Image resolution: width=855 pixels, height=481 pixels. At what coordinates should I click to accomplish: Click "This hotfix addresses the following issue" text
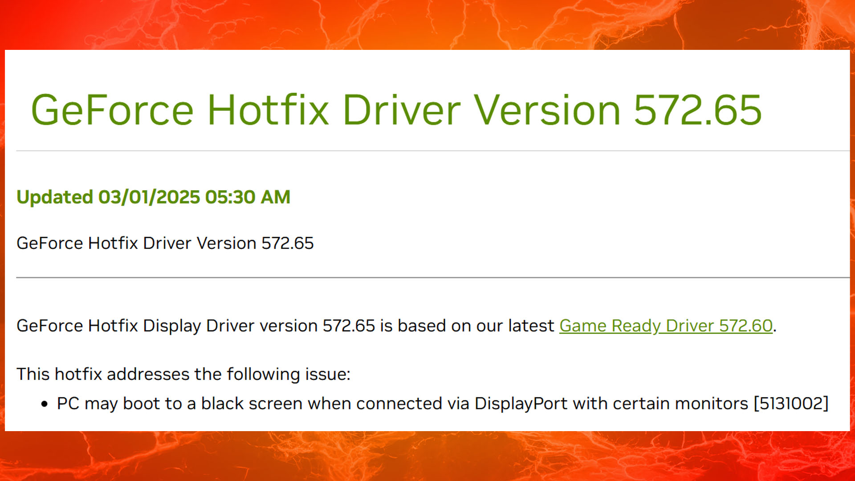click(x=183, y=374)
